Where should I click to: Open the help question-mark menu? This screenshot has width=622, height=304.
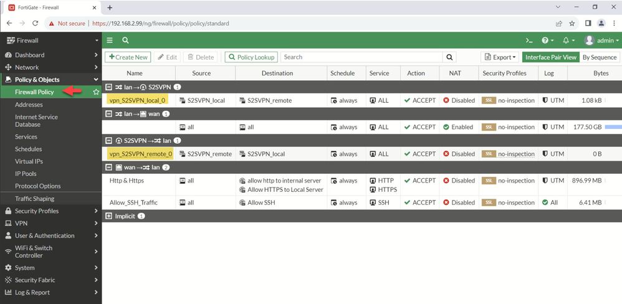[547, 40]
